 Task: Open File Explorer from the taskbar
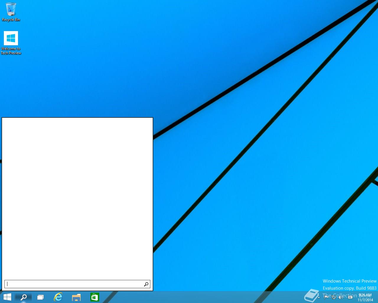[76, 297]
